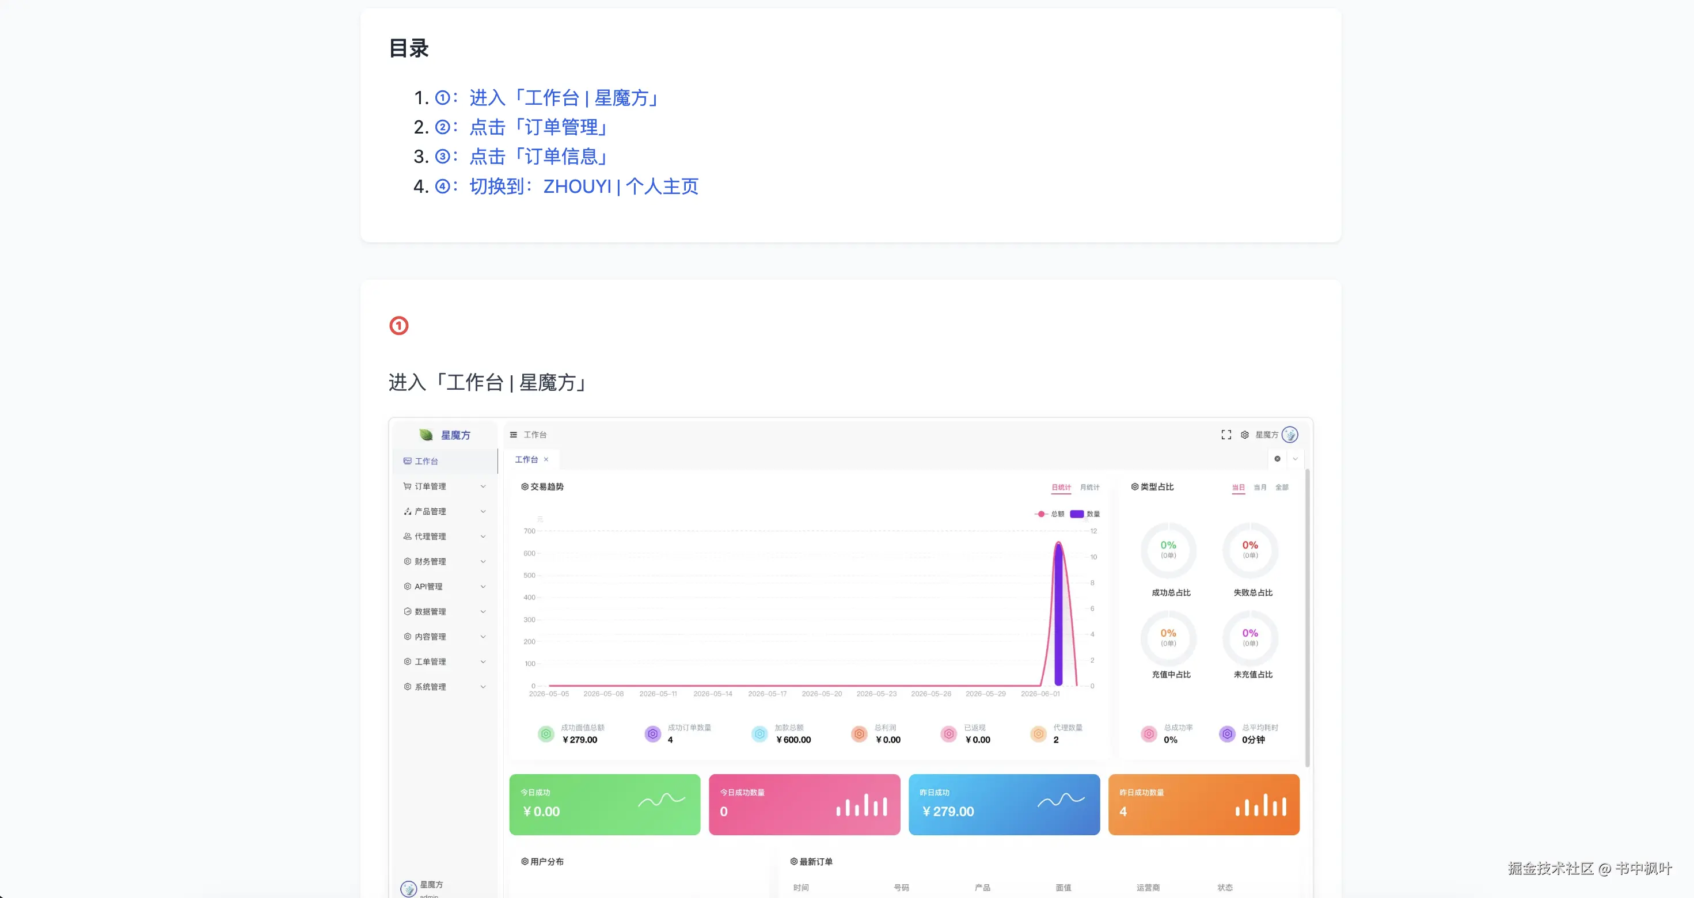Click the green 今日成功 card
Image resolution: width=1694 pixels, height=898 pixels.
pyautogui.click(x=605, y=804)
